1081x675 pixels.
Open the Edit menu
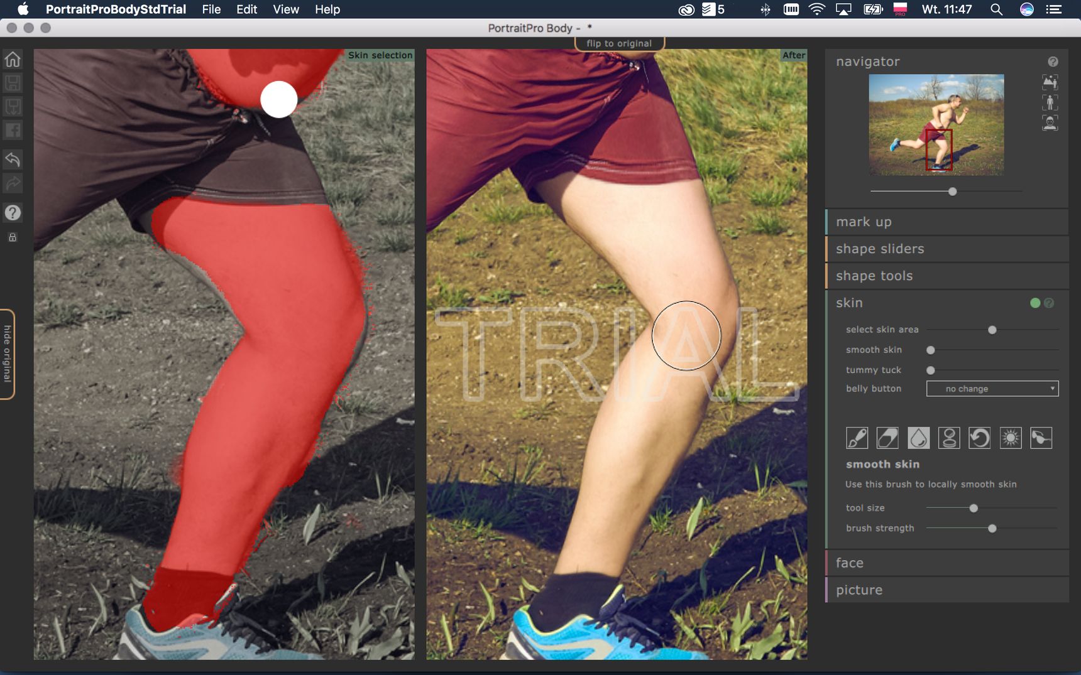point(246,9)
